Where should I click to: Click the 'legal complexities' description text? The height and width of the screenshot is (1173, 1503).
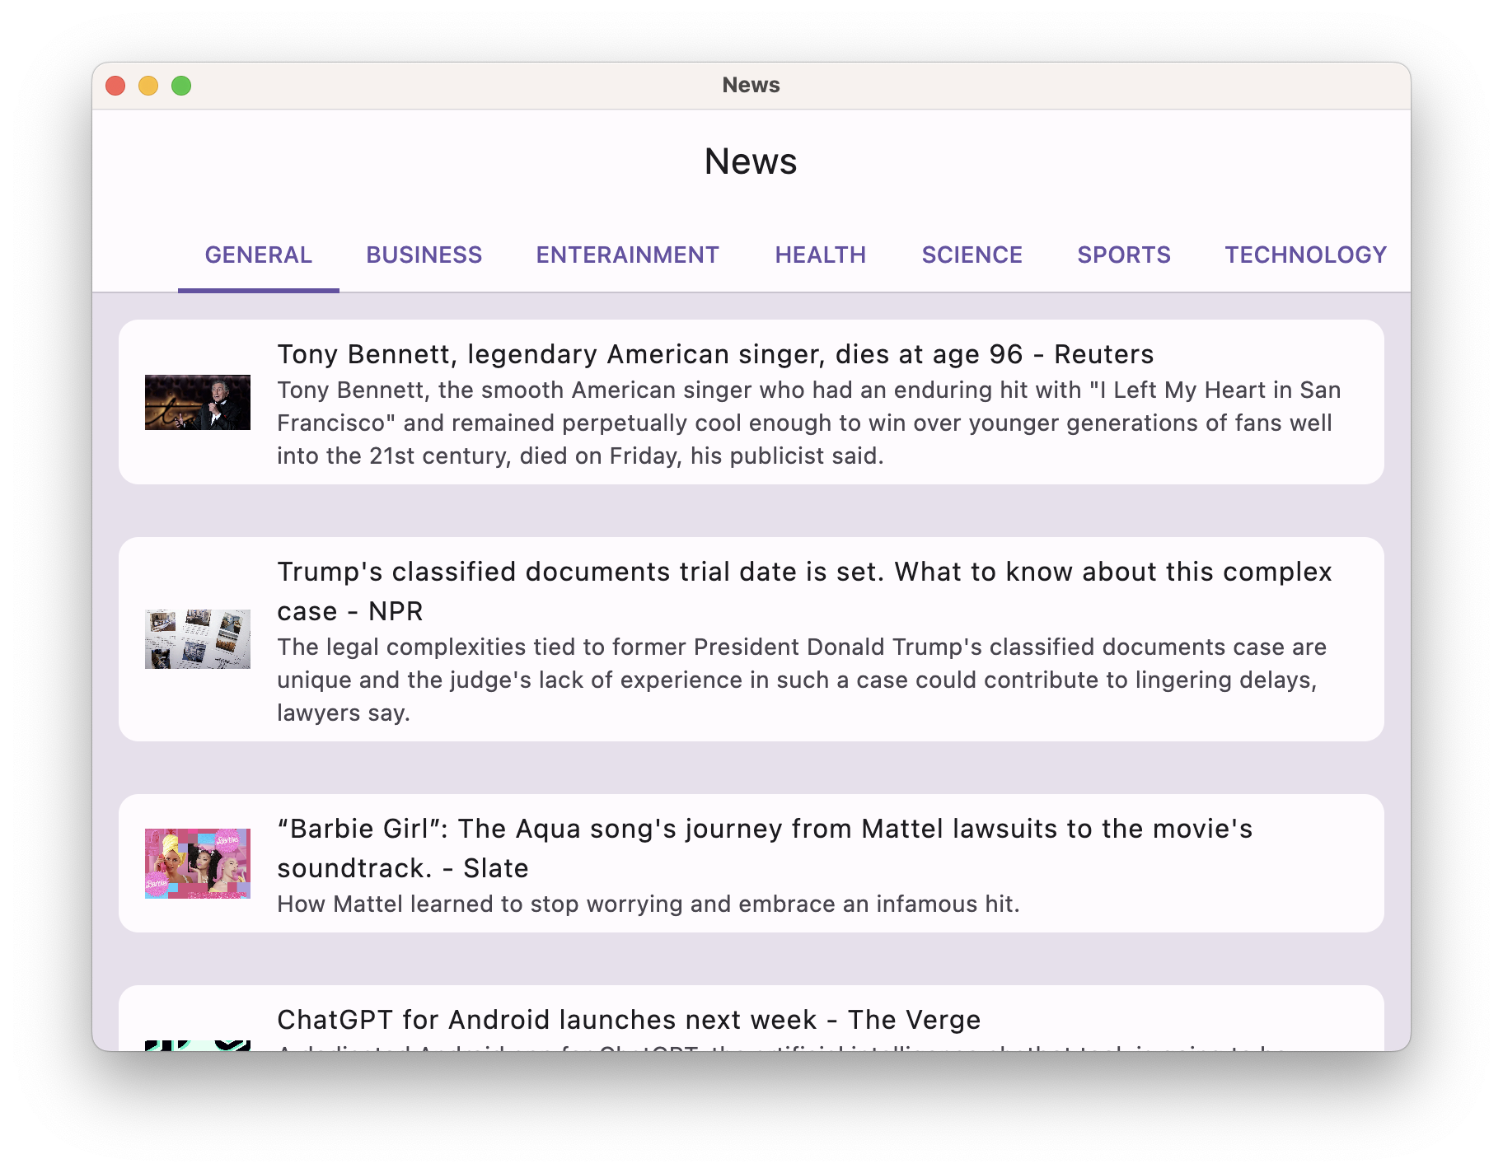(802, 680)
